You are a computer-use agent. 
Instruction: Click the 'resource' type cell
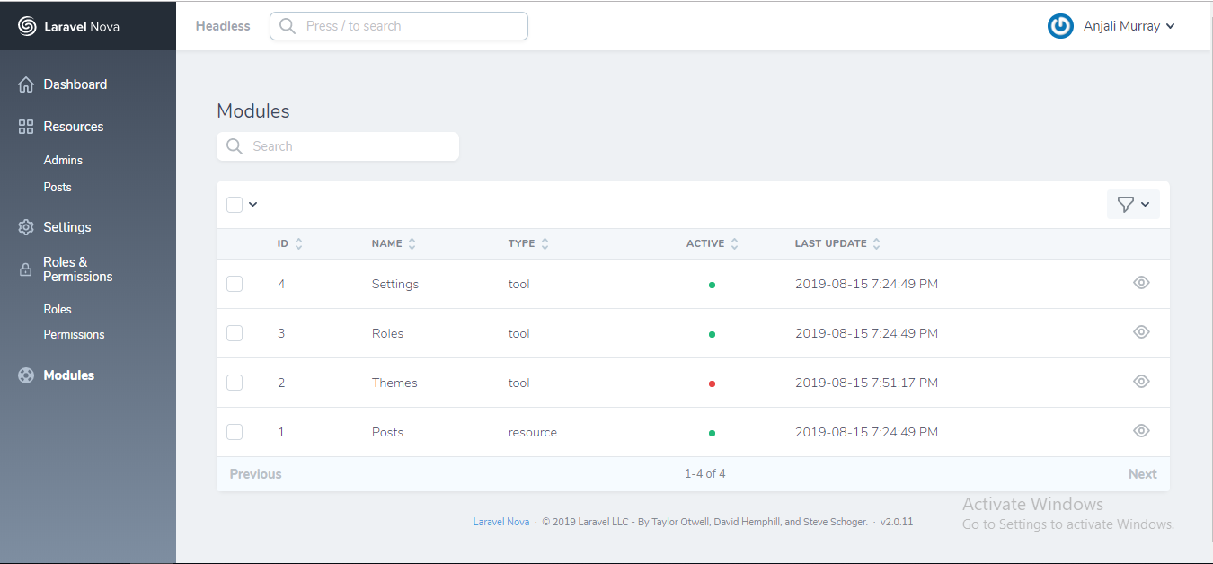click(533, 432)
